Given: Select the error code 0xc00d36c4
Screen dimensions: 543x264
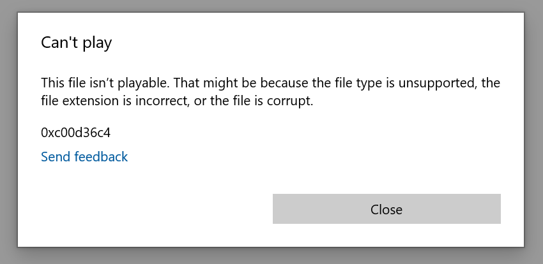Looking at the screenshot, I should click(75, 133).
